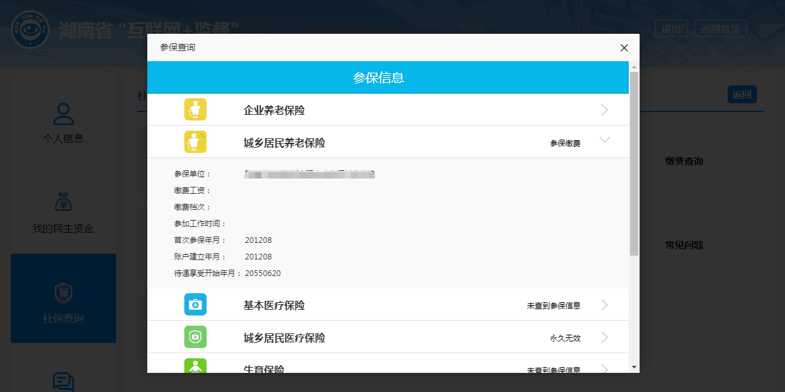Expand the 企业养老保险 row arrow
The width and height of the screenshot is (785, 392).
[x=605, y=110]
